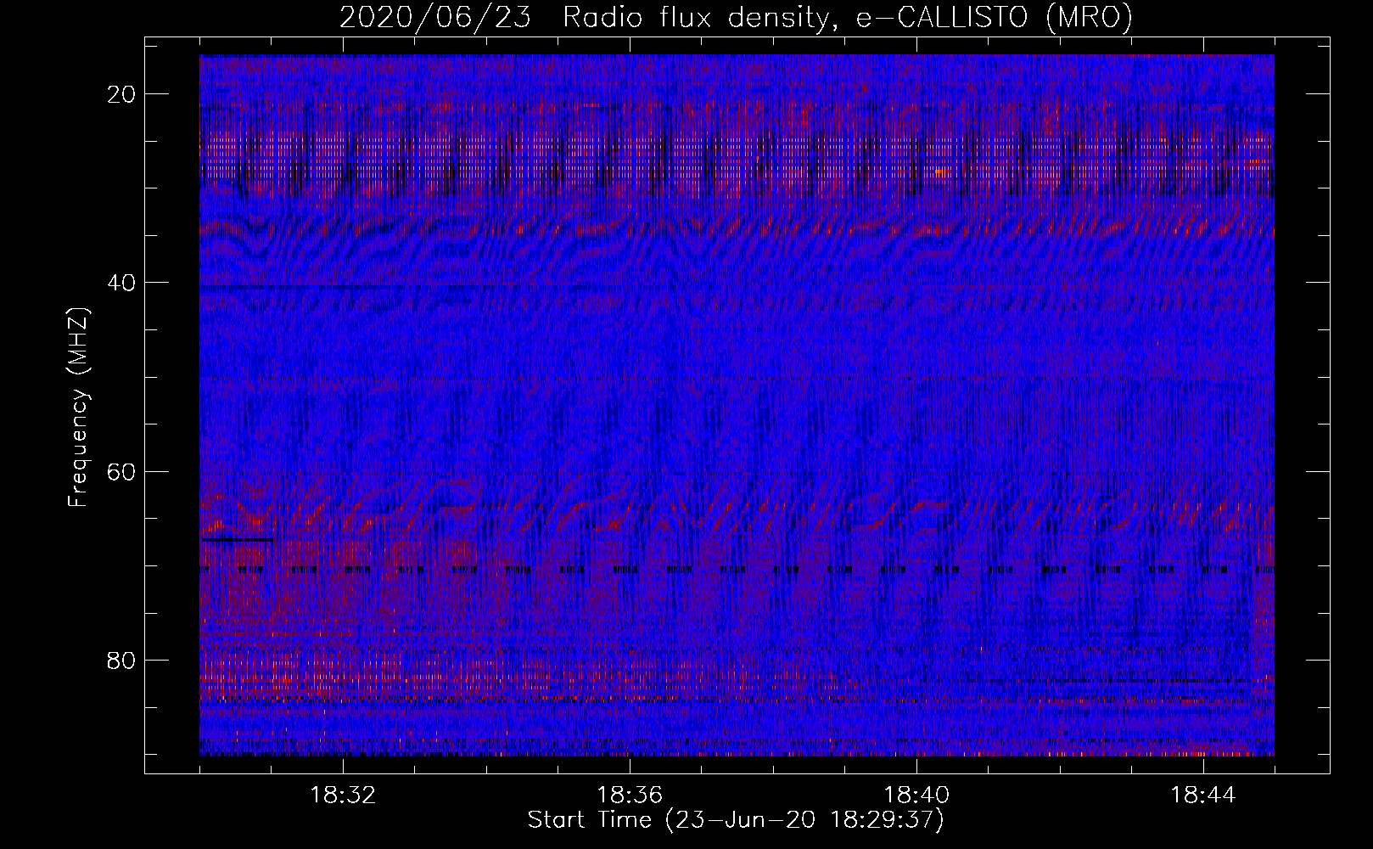Click the plot title "2020/06/23 Radio flux density, e-CALLISTO (MRO)"
Image resolution: width=1373 pixels, height=849 pixels.
(736, 18)
